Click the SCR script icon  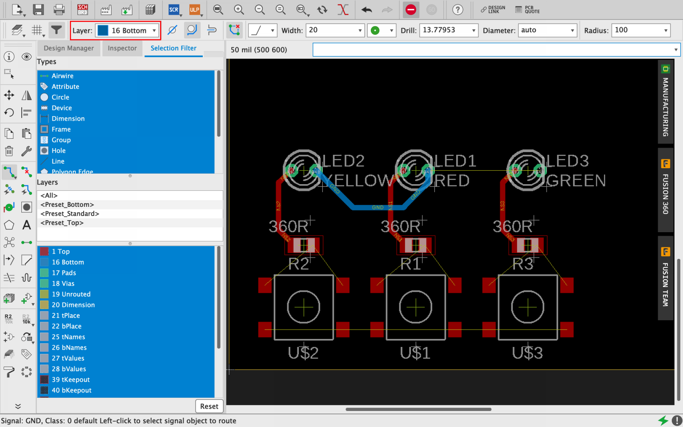[174, 9]
